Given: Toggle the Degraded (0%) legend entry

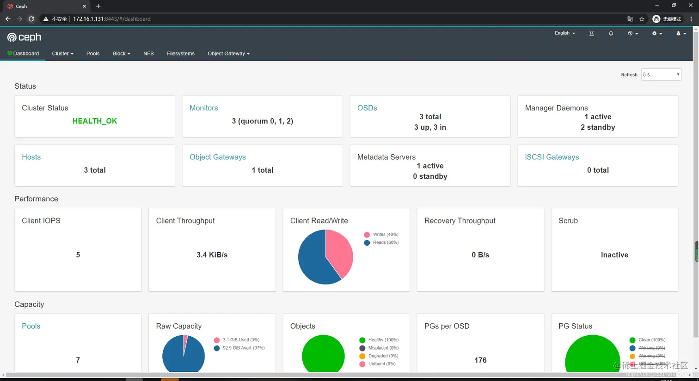Looking at the screenshot, I should (379, 356).
